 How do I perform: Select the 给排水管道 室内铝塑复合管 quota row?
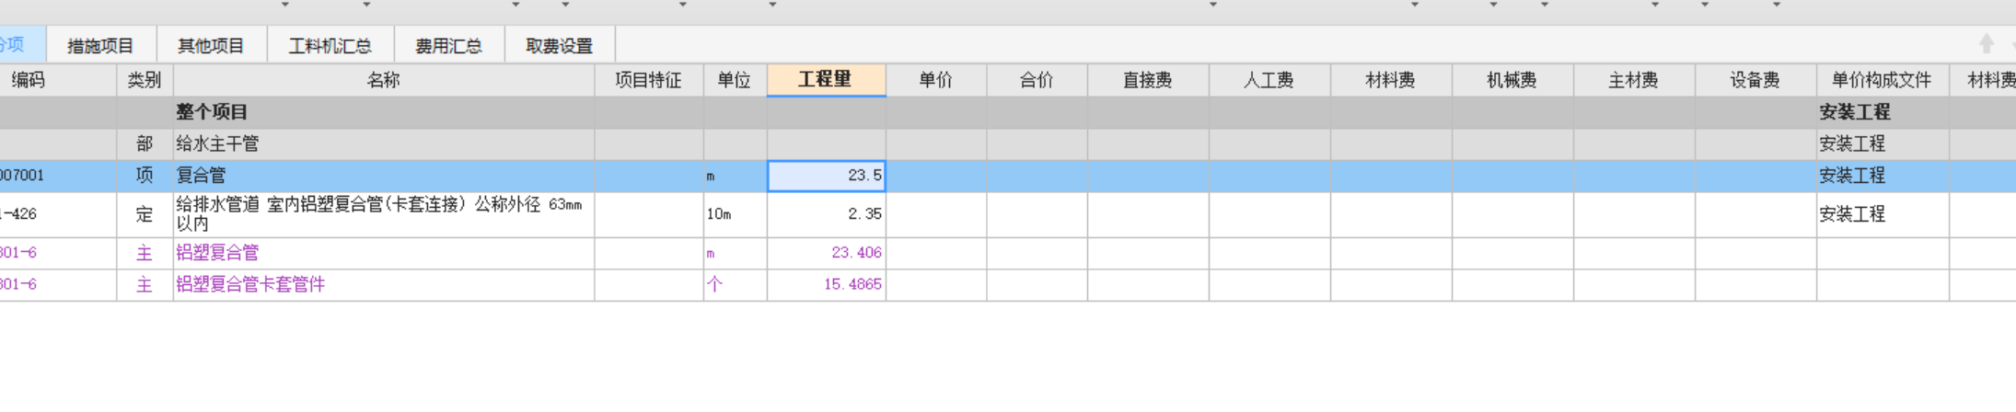click(378, 214)
